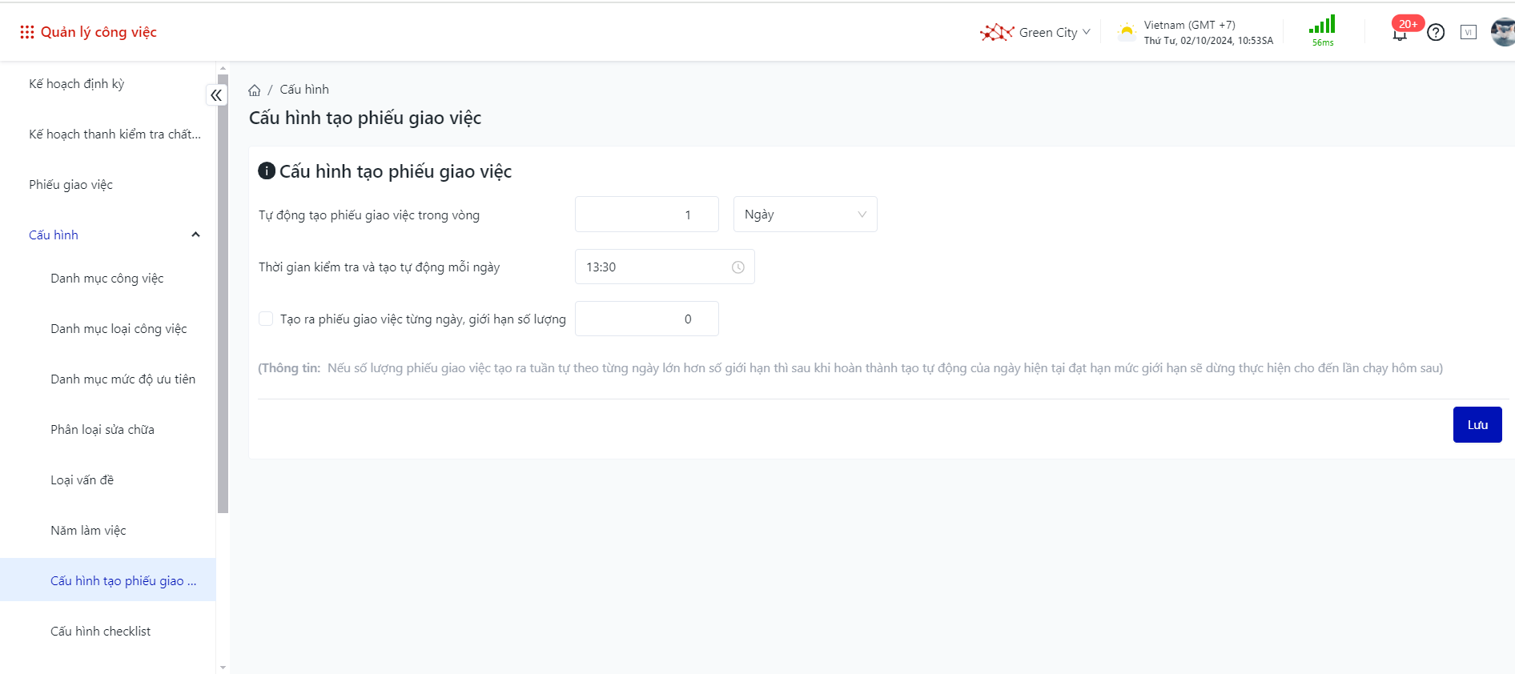The width and height of the screenshot is (1515, 674).
Task: Open Danh mục công việc submenu item
Action: (107, 279)
